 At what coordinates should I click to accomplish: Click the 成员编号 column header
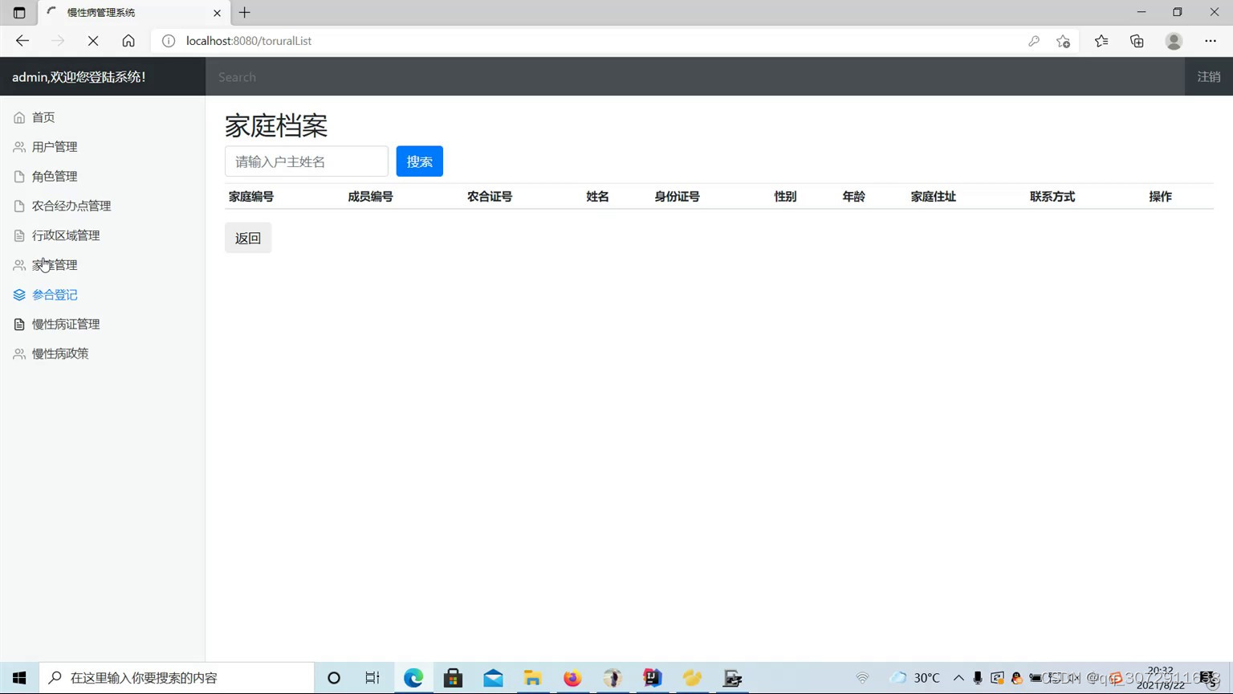coord(370,197)
